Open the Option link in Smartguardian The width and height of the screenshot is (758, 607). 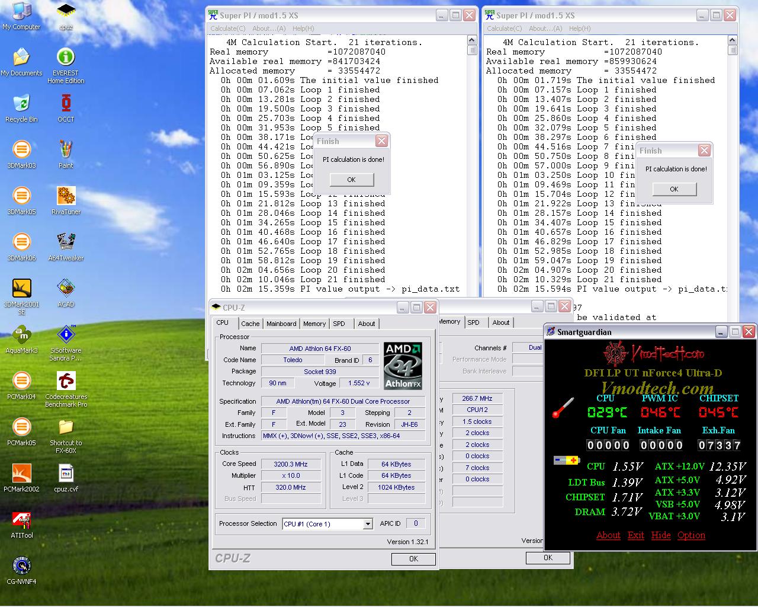(x=691, y=535)
